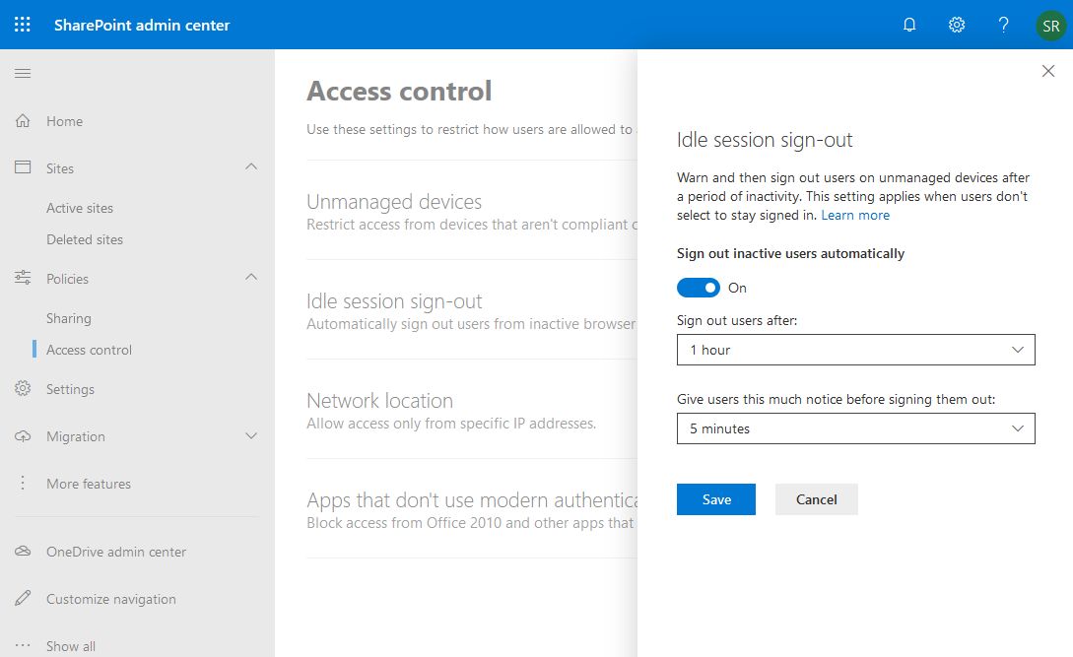This screenshot has height=657, width=1073.
Task: Click the Home icon in the sidebar
Action: [22, 120]
